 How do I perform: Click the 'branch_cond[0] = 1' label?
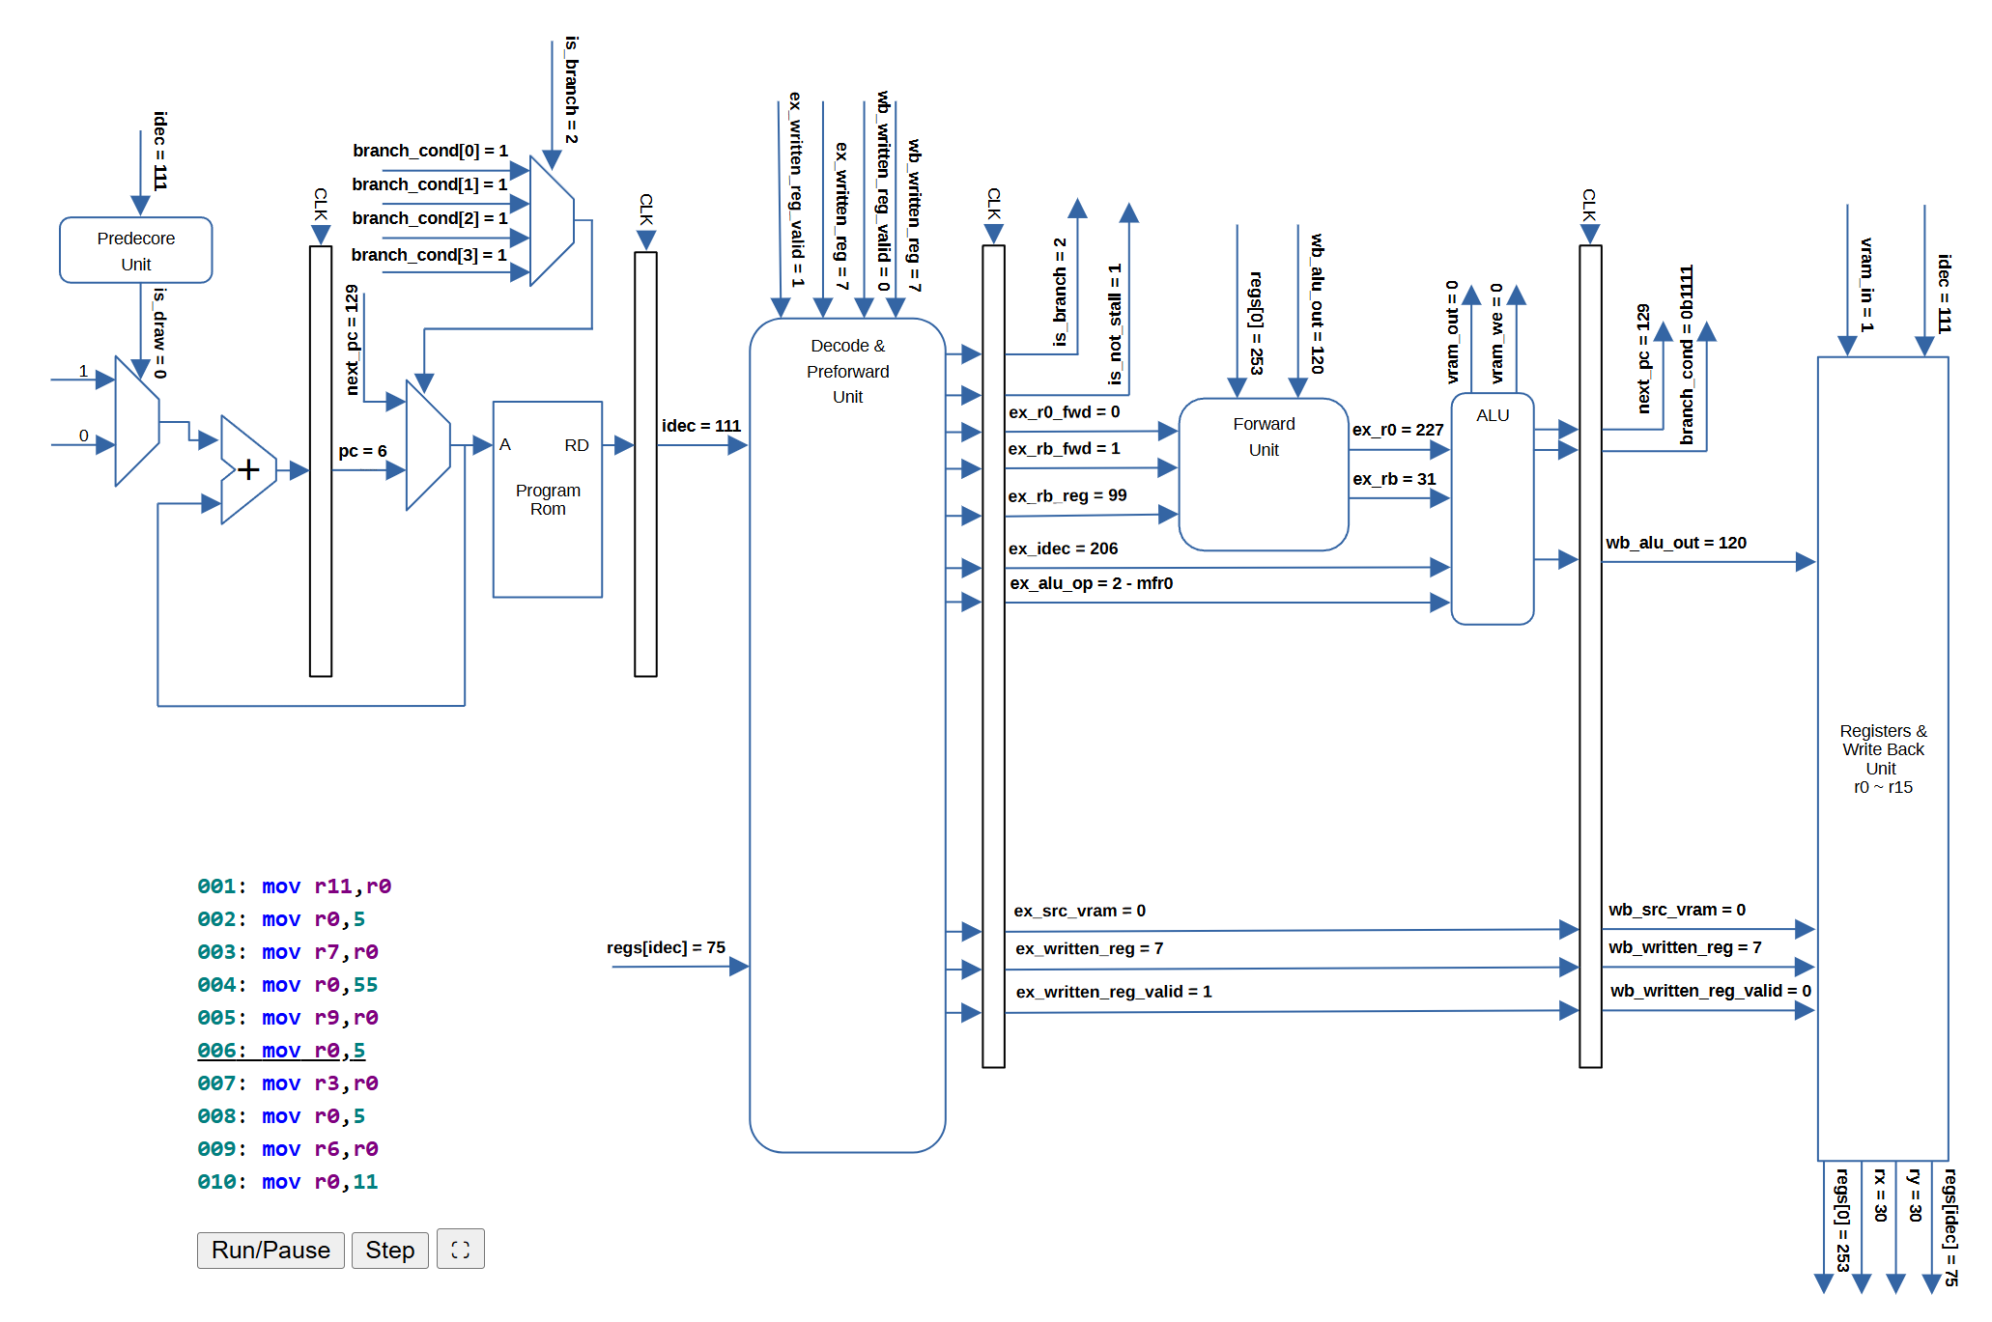tap(430, 151)
